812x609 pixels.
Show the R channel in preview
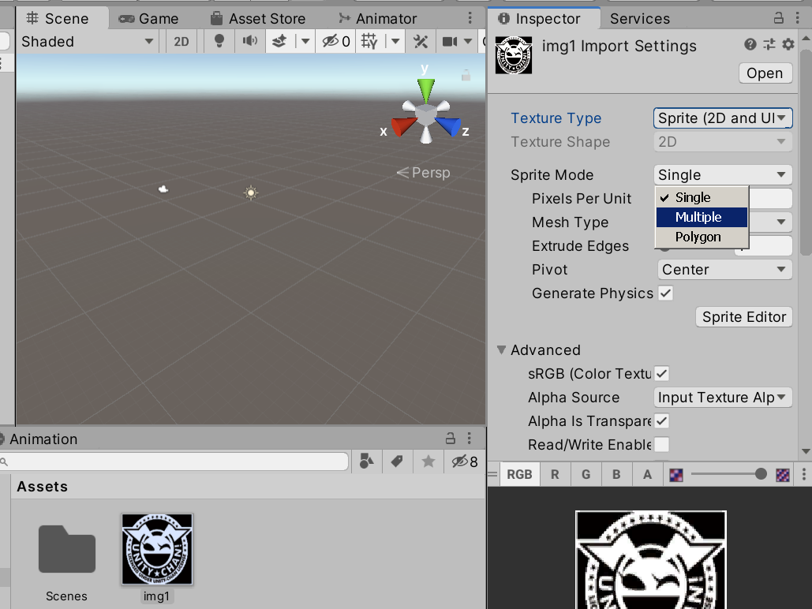point(555,474)
